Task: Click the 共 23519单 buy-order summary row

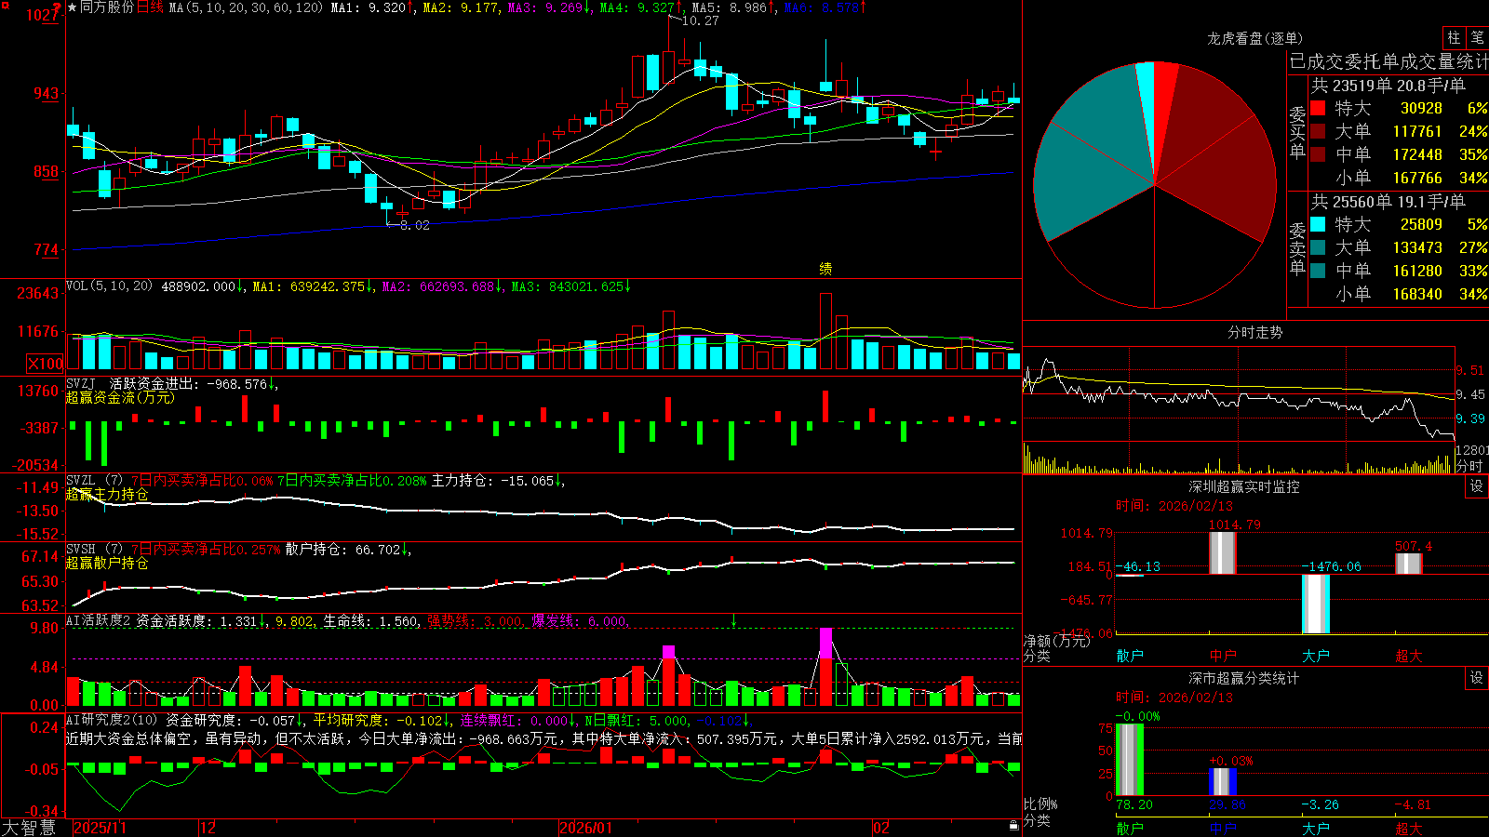Action: pos(1388,85)
